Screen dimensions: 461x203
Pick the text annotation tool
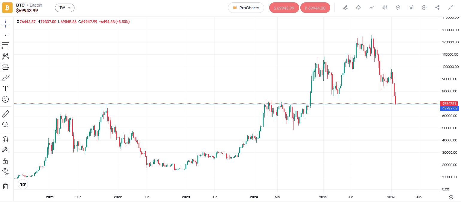point(5,88)
